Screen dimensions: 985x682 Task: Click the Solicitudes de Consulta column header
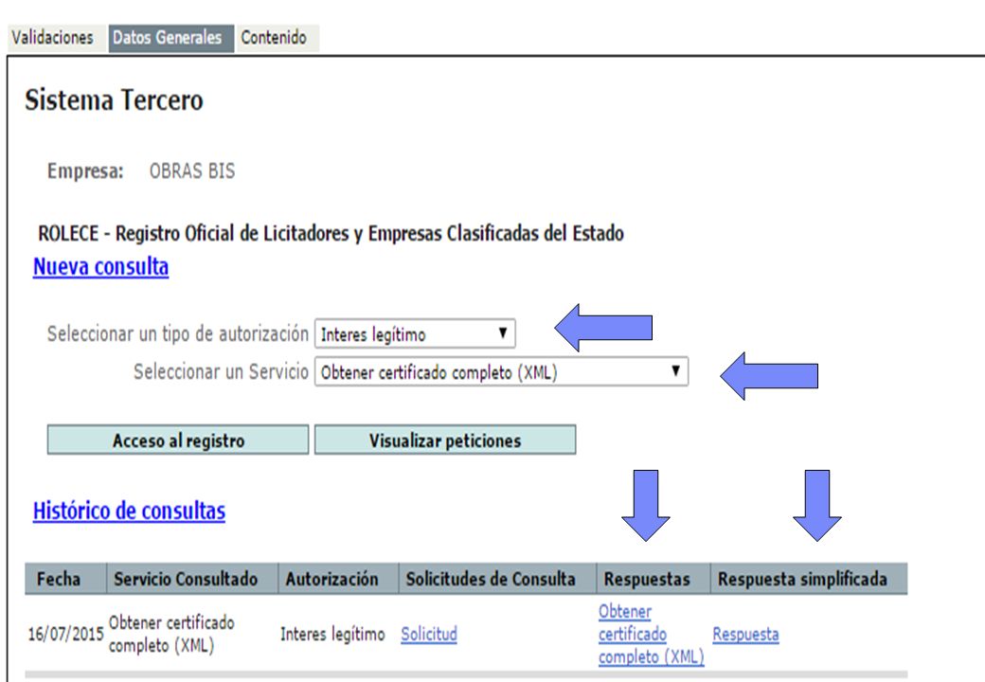click(497, 579)
